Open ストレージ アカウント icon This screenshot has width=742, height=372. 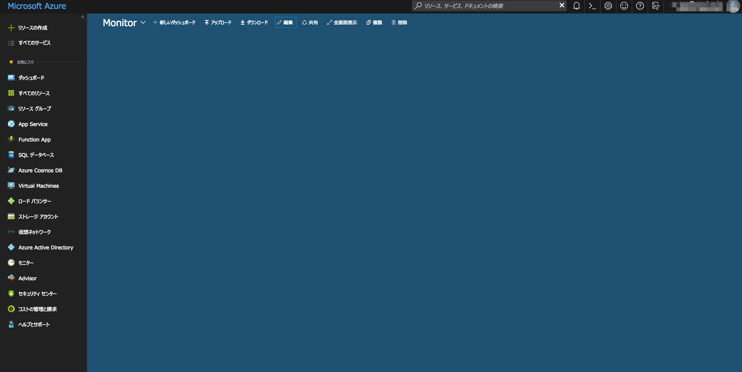click(x=11, y=216)
